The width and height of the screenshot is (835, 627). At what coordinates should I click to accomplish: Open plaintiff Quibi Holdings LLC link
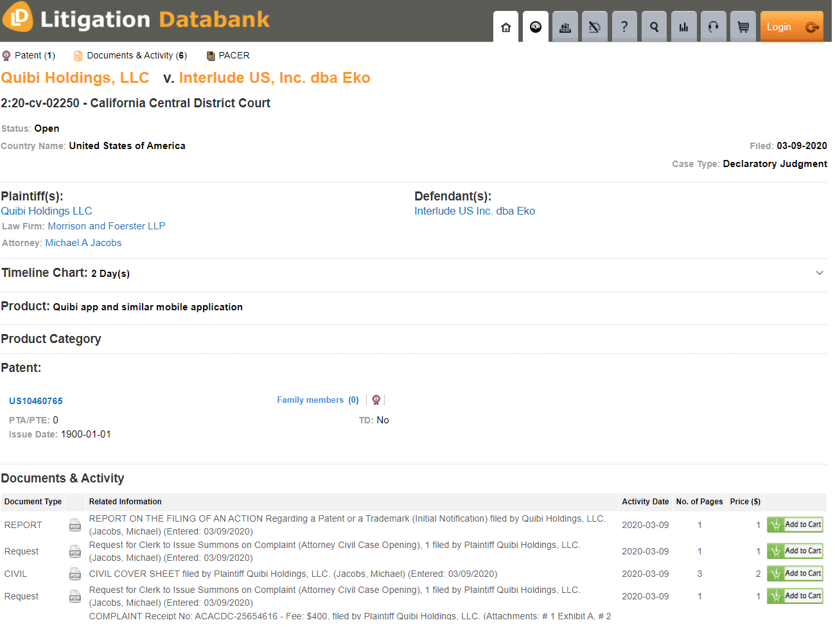coord(46,211)
